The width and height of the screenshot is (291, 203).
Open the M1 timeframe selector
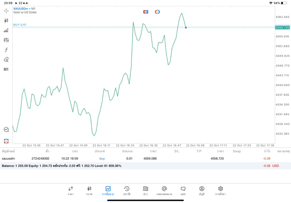[6, 69]
